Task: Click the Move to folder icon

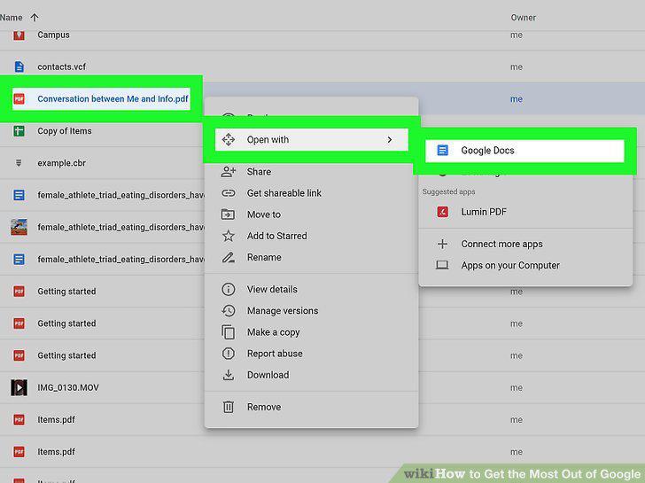Action: click(x=228, y=214)
